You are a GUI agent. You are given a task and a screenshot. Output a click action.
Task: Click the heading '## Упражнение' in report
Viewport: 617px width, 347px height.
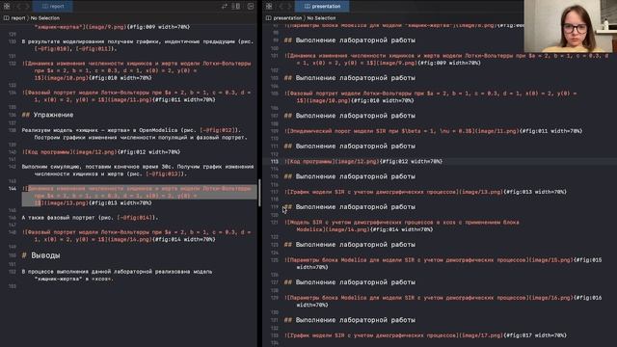click(47, 115)
